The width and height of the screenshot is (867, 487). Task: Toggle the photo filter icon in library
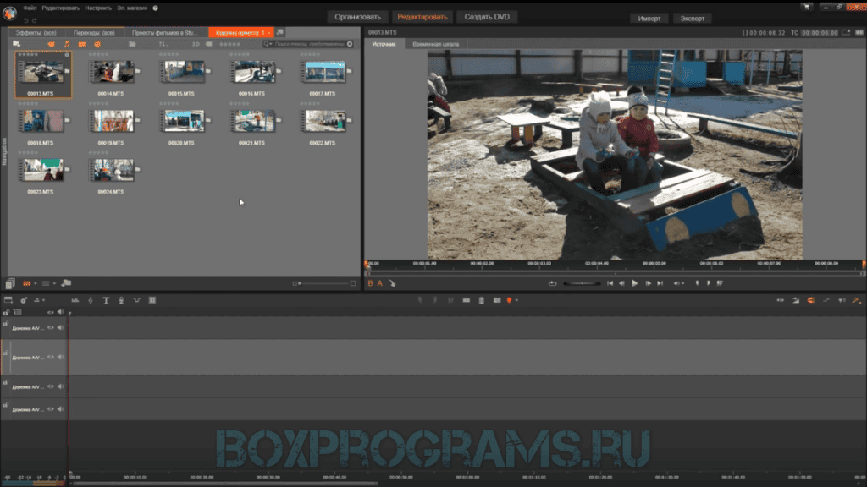pos(51,44)
